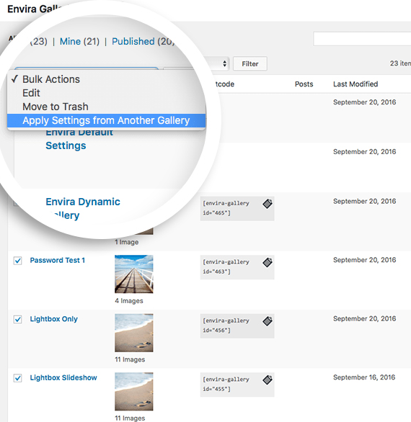Select shortcode text for id 455
The height and width of the screenshot is (422, 411).
tap(226, 384)
